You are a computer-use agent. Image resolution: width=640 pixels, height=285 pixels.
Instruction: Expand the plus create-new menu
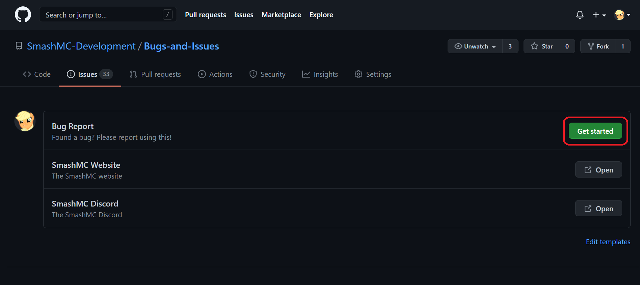(599, 15)
